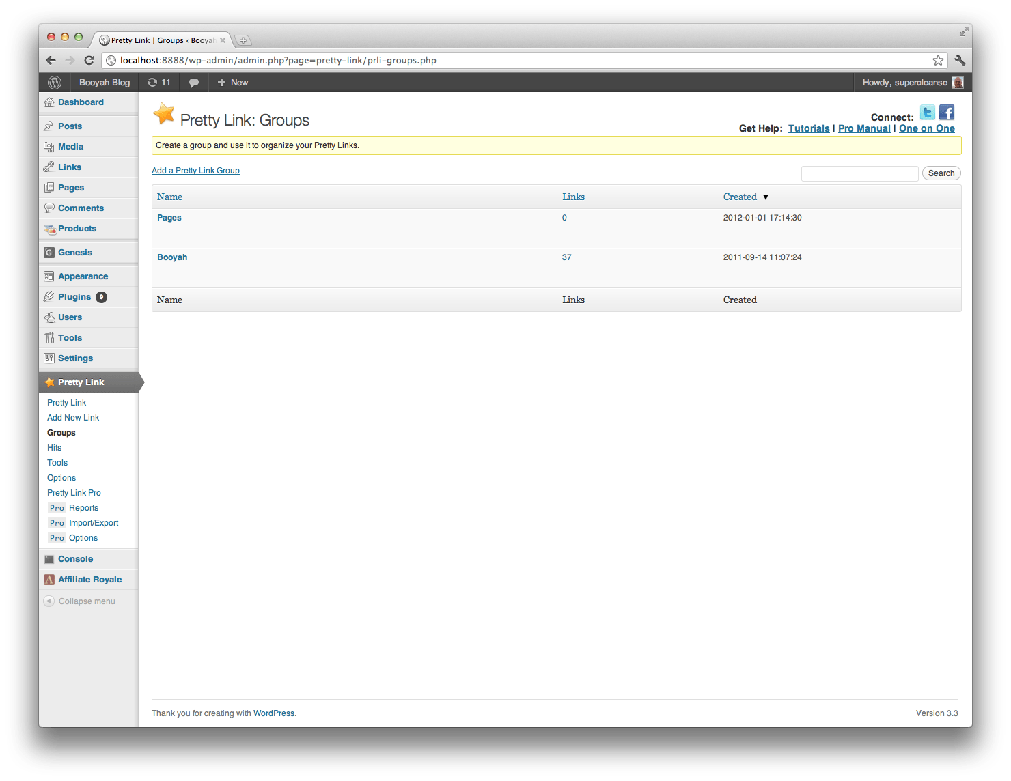Click the Affiliate Royale A icon
The image size is (1011, 781).
pos(49,580)
